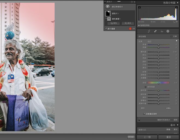This screenshot has height=140, width=180.
Task: Open the 效果 preset dropdown showing 自訂
Action: 149,42
